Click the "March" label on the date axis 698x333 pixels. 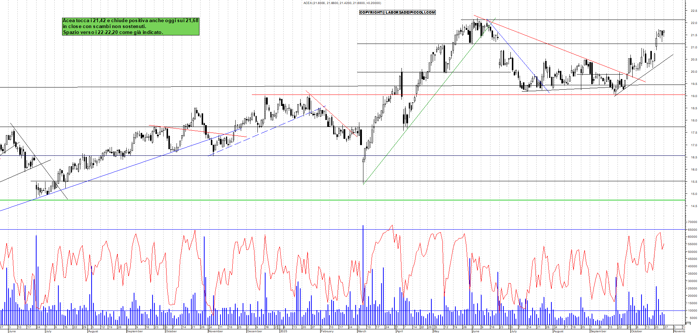[x=362, y=331]
